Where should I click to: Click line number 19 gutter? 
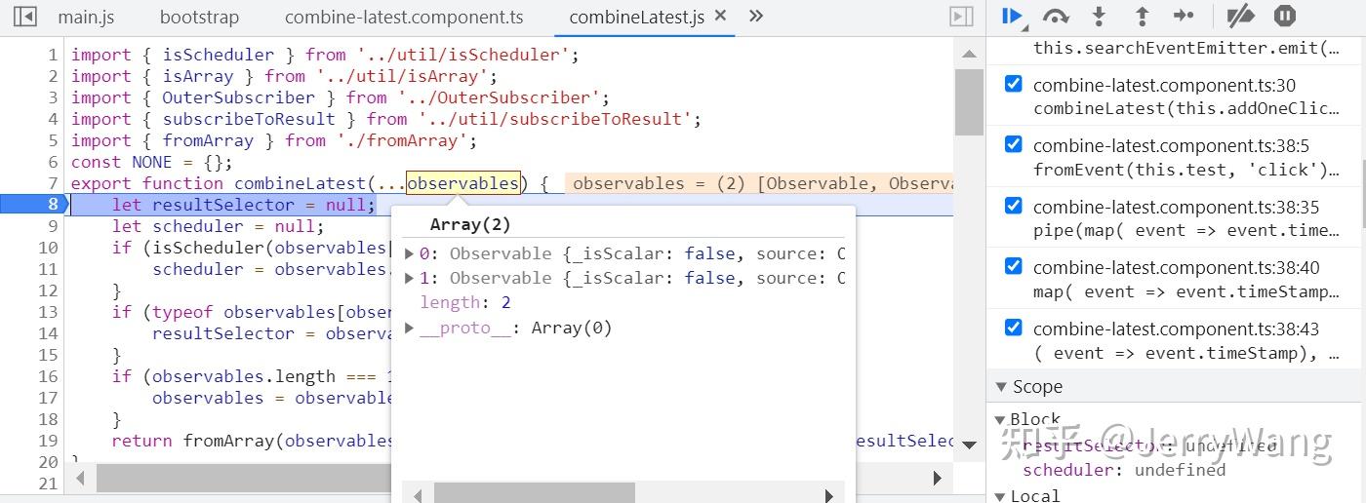point(50,441)
